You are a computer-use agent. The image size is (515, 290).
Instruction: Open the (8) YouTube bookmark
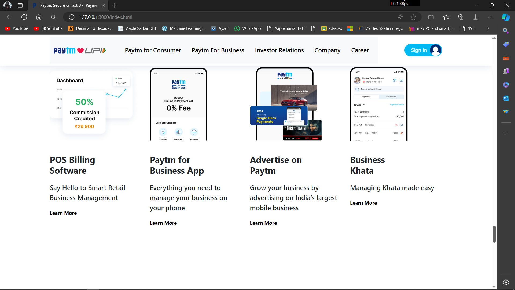click(48, 28)
